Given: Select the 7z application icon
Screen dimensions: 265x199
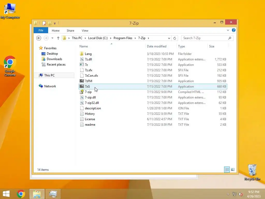Looking at the screenshot, I should [82, 65].
